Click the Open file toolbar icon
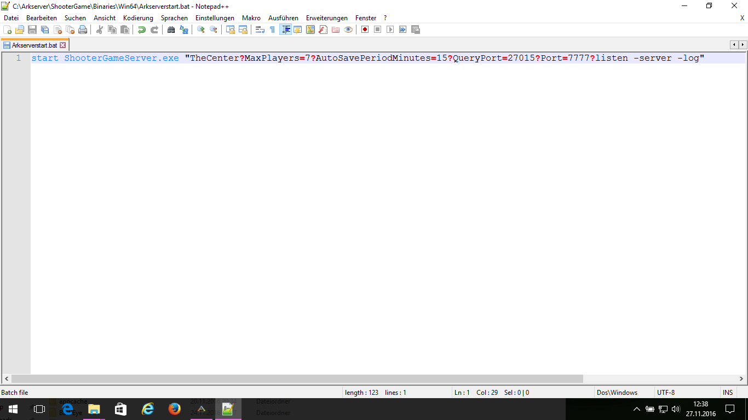 [20, 30]
